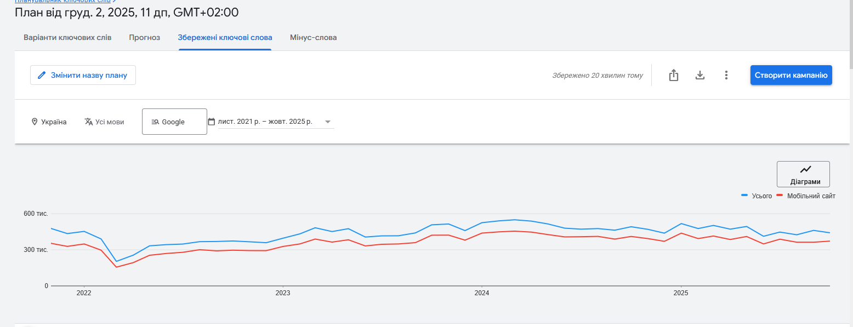Open the лист. 2021 – жовт. 2025 date selector

coord(265,122)
